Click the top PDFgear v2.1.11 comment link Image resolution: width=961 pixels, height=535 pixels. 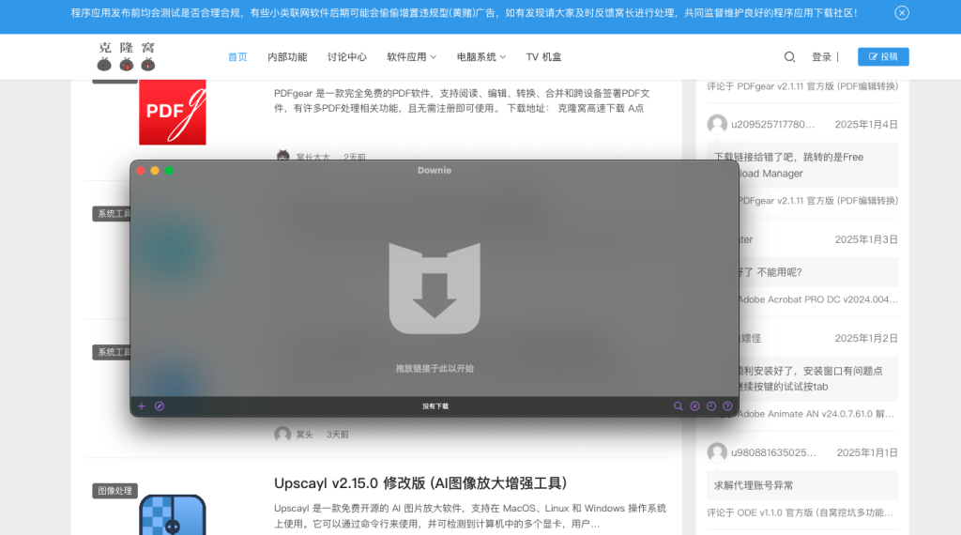(802, 86)
